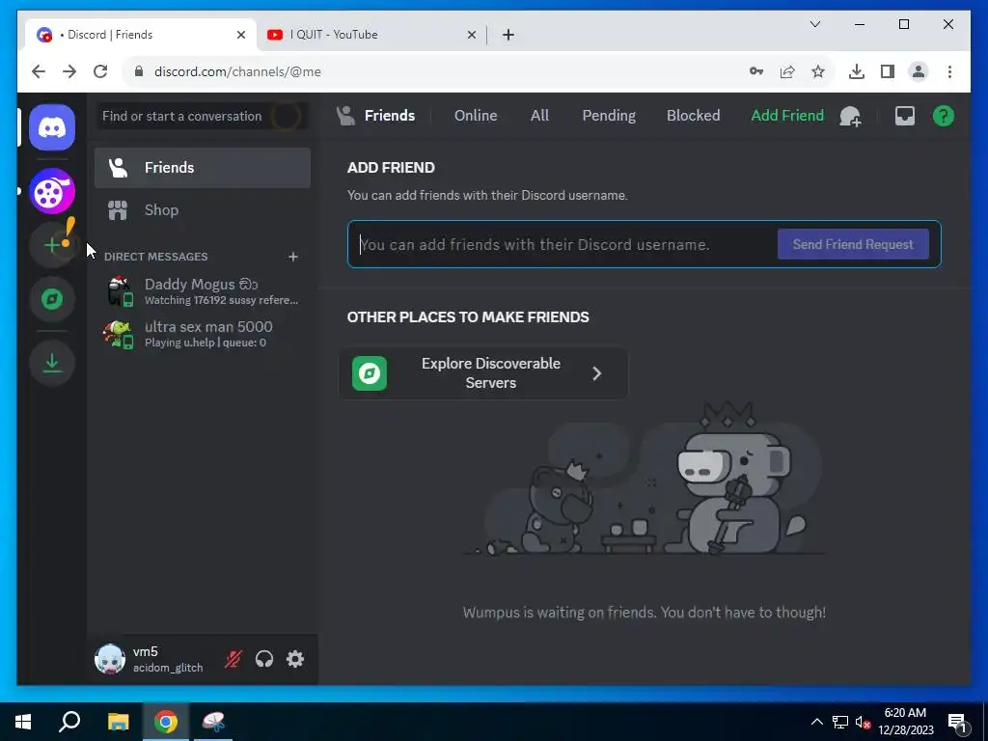The height and width of the screenshot is (741, 988).
Task: Open Explore Discoverable Servers card
Action: 482,373
